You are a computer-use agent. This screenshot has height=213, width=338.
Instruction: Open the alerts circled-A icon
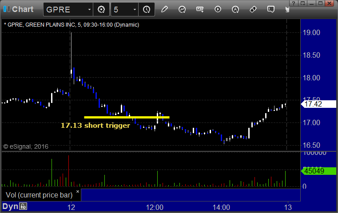(235, 9)
